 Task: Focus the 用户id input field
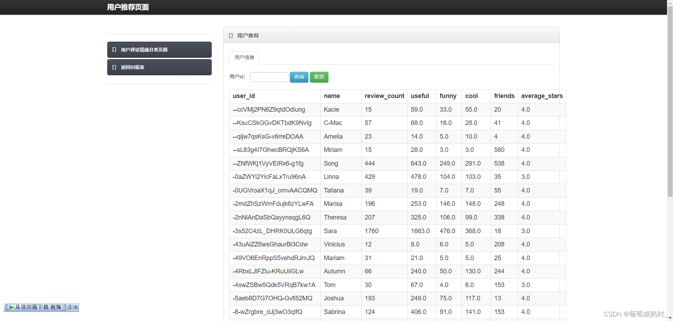click(269, 77)
